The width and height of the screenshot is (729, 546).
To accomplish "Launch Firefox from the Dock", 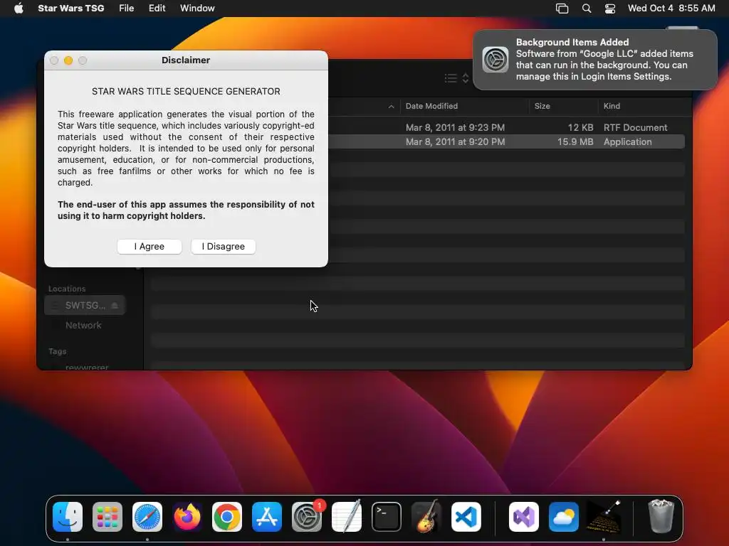I will click(187, 517).
